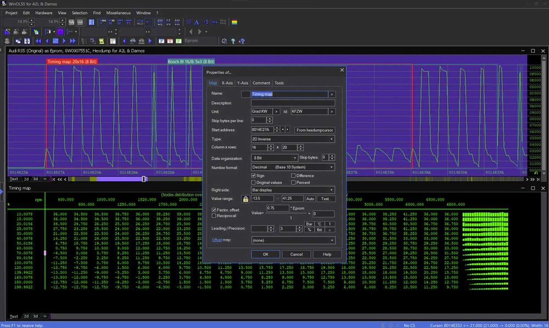Click the question mark help toolbar icon

[x=233, y=41]
